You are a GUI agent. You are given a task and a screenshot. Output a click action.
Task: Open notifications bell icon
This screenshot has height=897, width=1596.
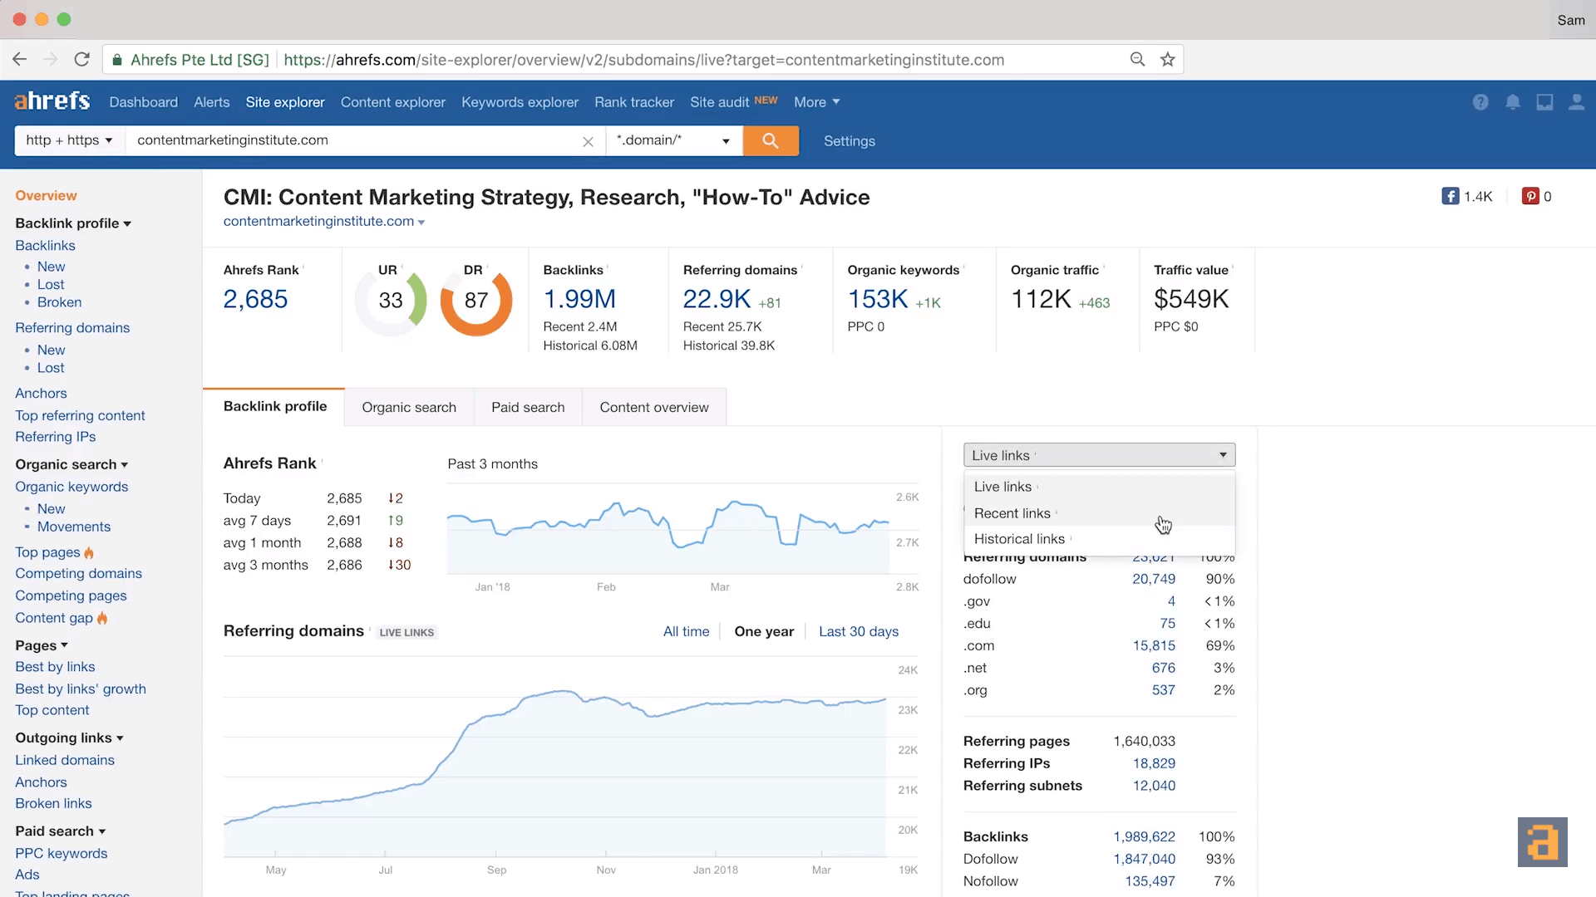[x=1513, y=102]
